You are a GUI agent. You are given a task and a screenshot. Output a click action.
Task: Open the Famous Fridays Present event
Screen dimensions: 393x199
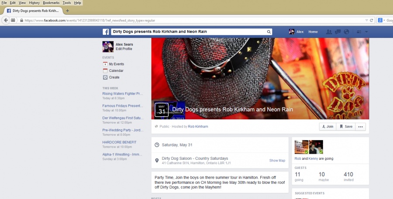[x=123, y=106]
